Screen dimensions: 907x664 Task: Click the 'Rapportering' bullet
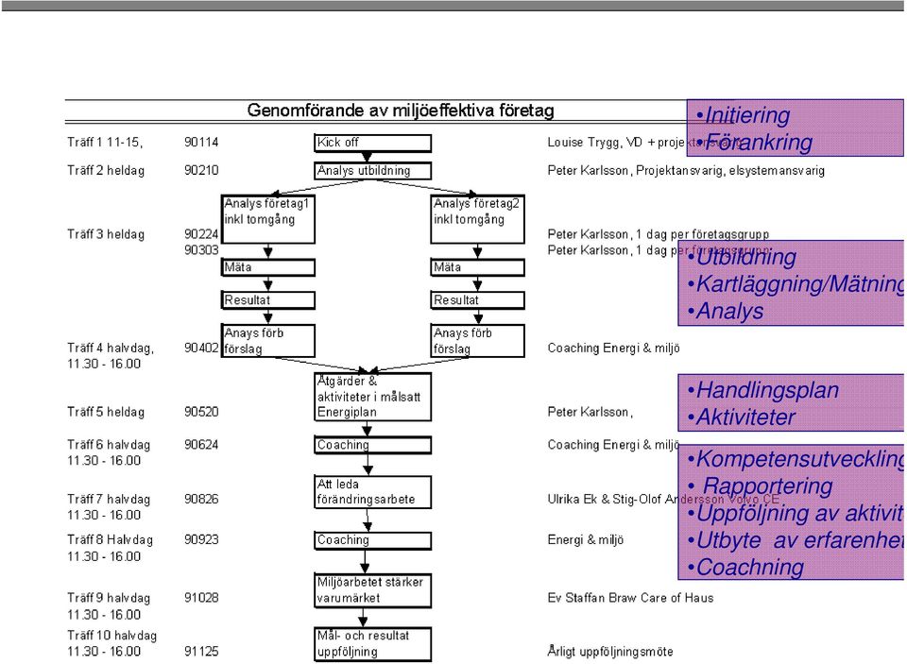tap(760, 485)
